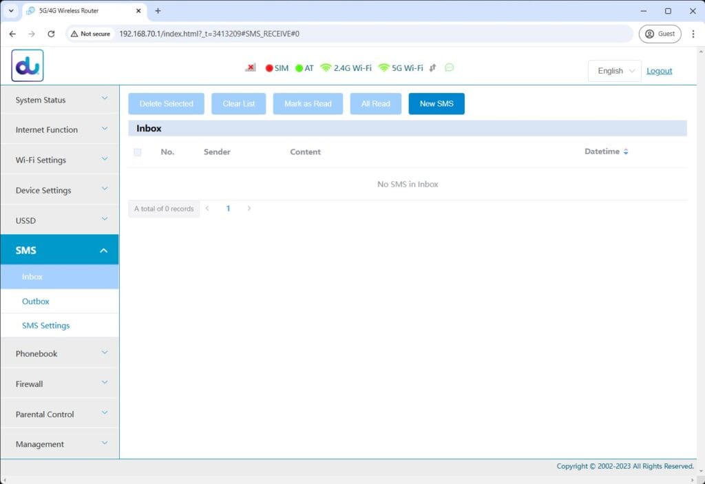Viewport: 705px width, 484px height.
Task: Click the SMS message bubble icon
Action: coord(449,67)
